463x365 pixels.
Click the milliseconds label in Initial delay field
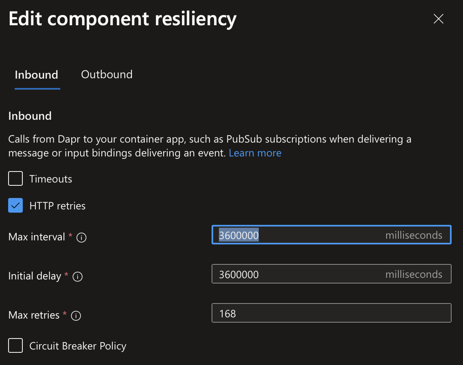pyautogui.click(x=414, y=274)
